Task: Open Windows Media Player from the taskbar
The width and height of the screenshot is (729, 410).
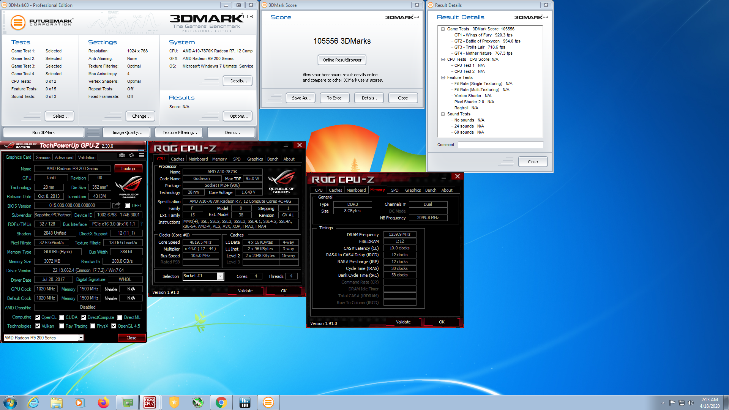Action: coord(79,402)
